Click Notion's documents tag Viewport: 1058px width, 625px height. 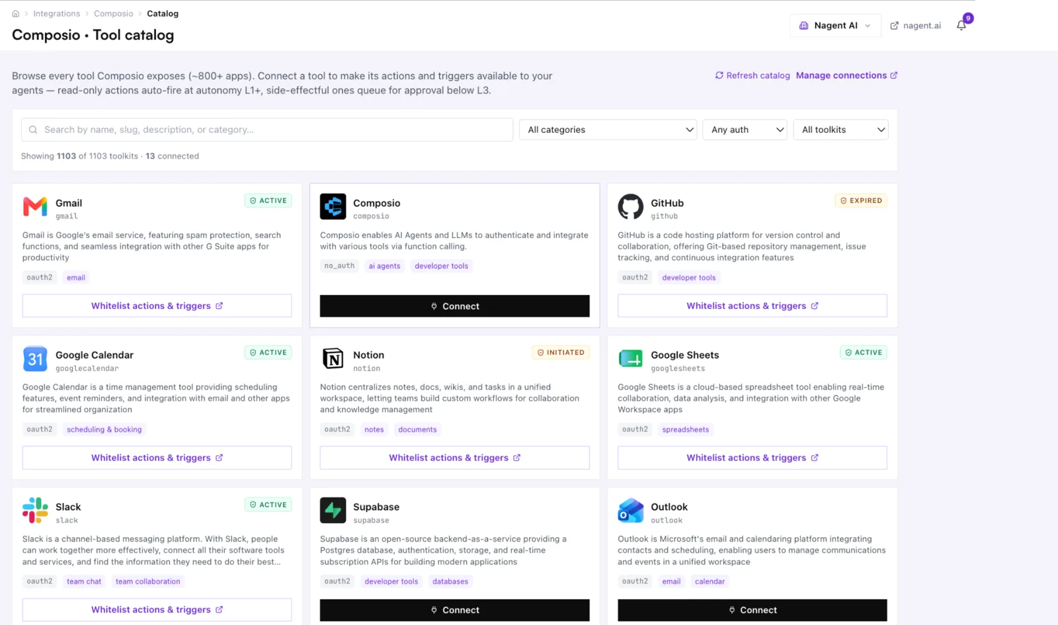click(x=417, y=430)
